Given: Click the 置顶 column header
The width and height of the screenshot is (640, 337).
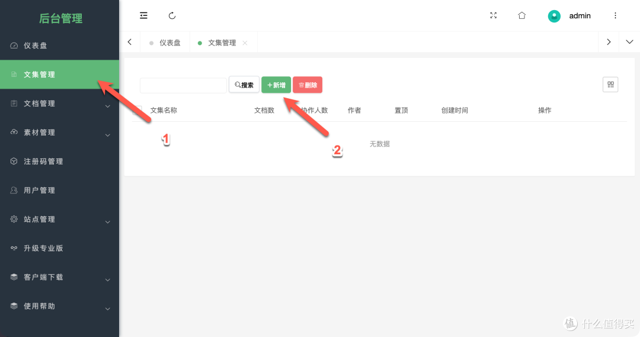Looking at the screenshot, I should coord(401,111).
